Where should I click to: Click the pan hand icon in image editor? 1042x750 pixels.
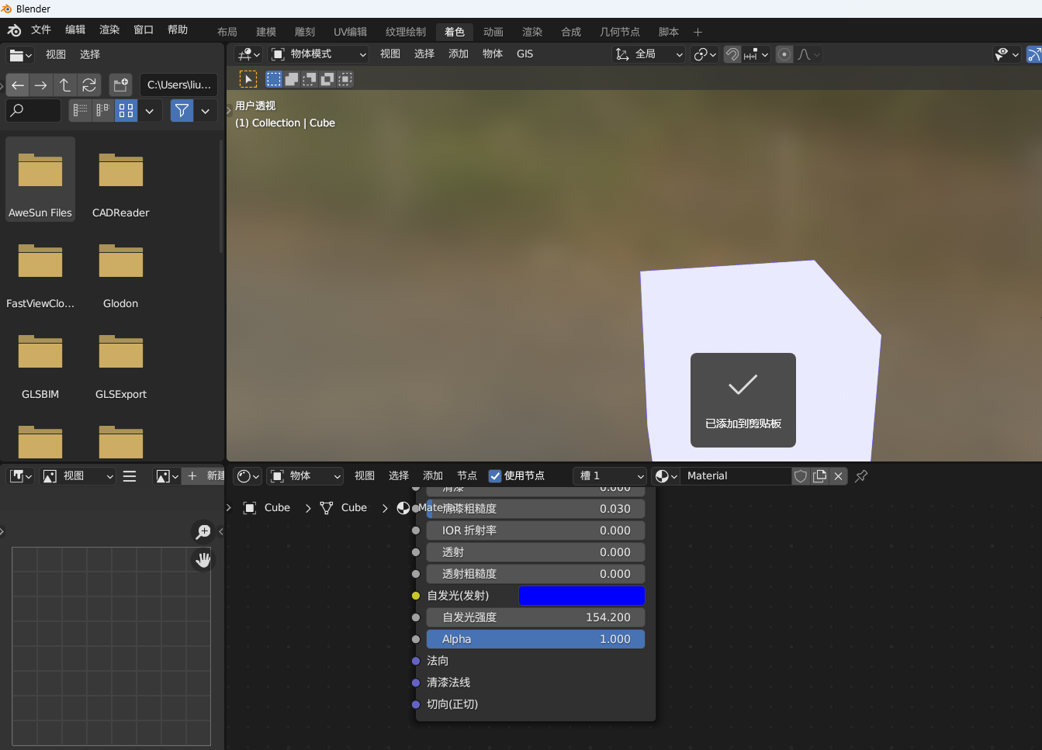(203, 559)
